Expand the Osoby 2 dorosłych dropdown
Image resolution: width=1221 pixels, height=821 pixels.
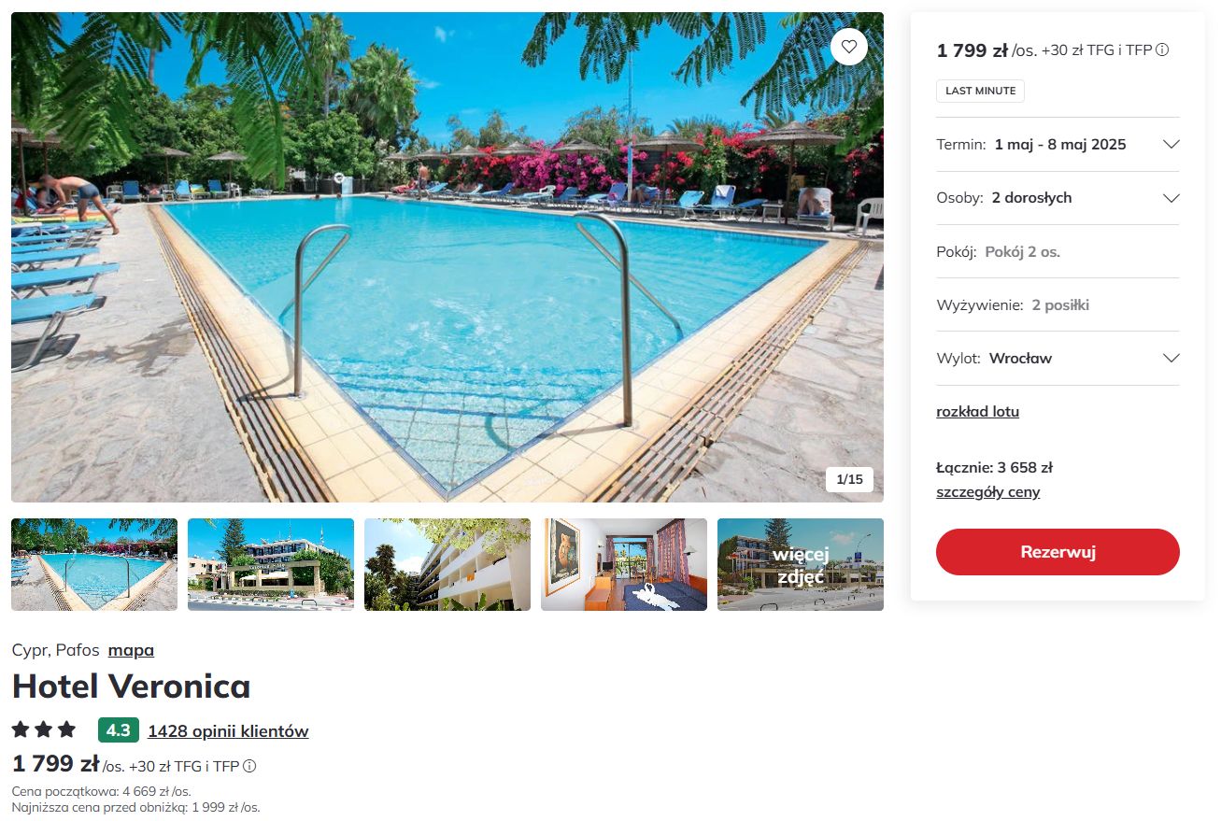pos(1058,198)
